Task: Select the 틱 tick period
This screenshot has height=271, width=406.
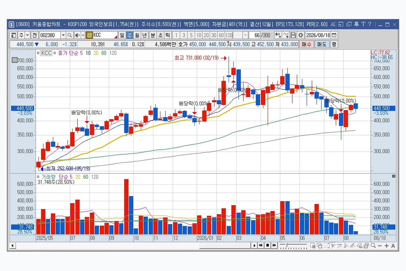Action: 167,35
